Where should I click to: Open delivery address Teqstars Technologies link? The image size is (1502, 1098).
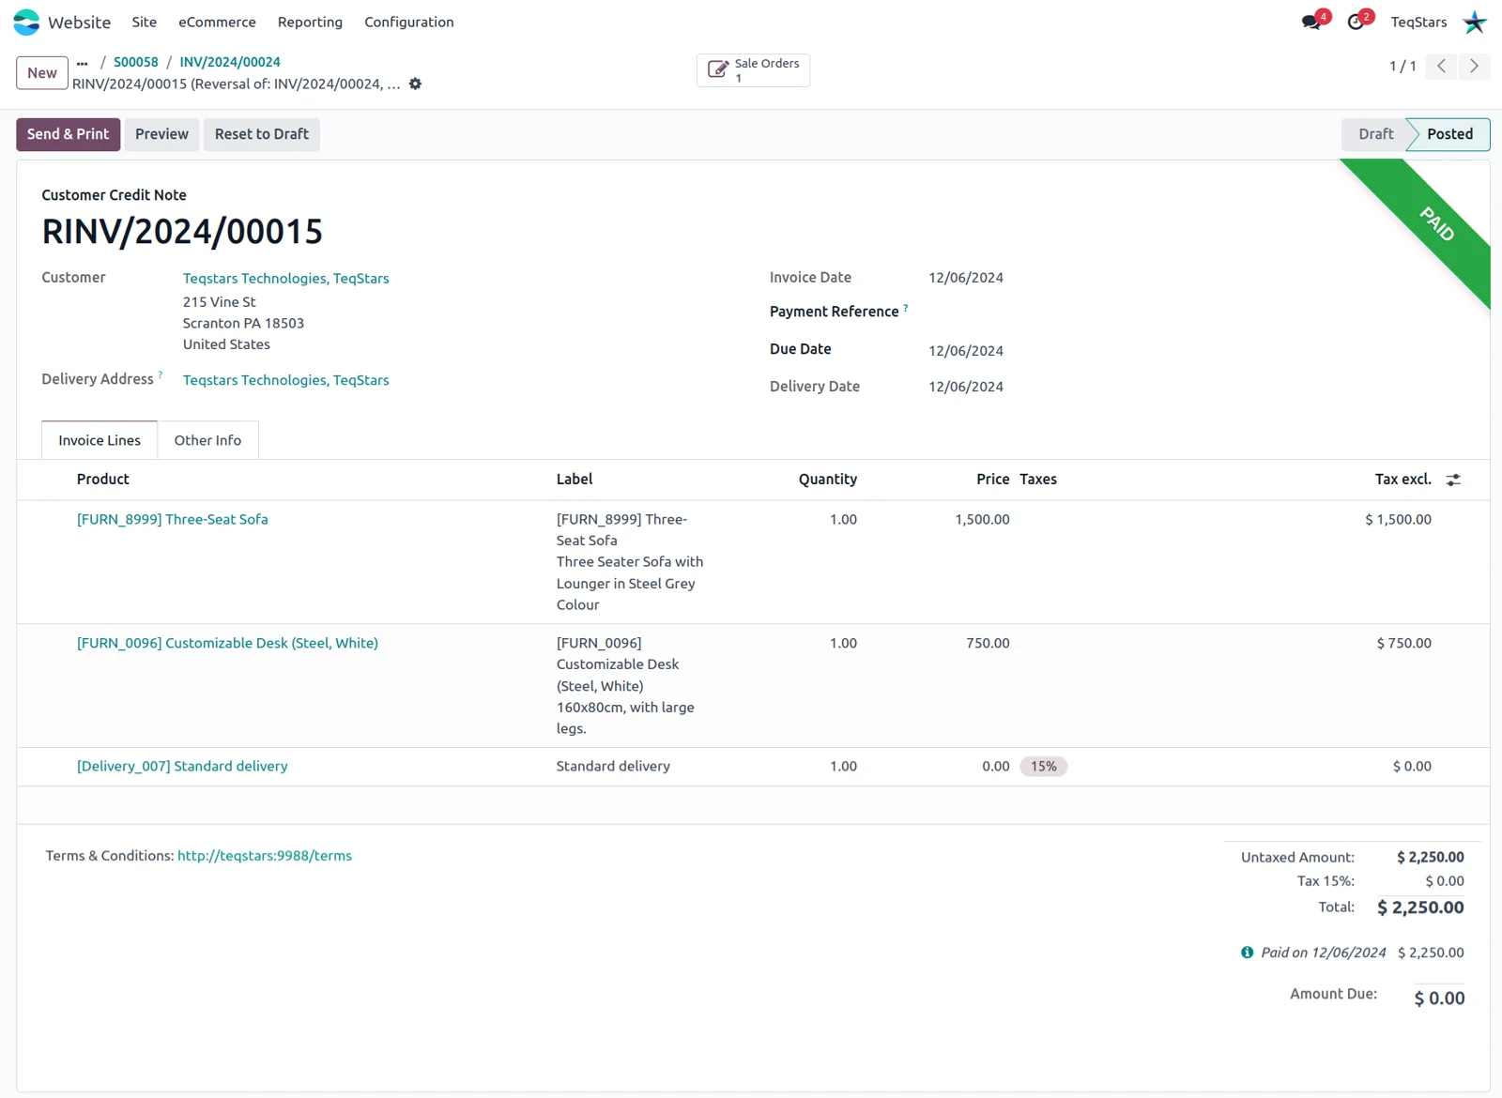(x=286, y=380)
